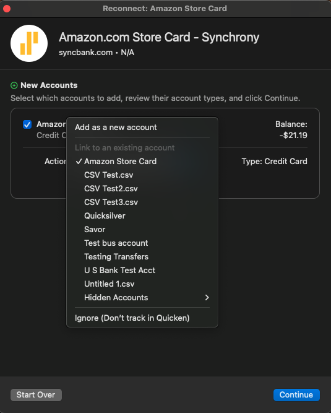
Task: Link to CSV Test.csv account
Action: click(142, 175)
